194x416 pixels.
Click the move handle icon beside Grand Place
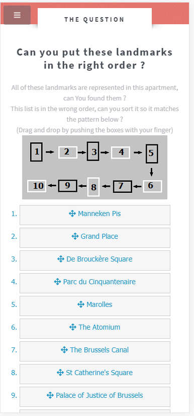coord(75,236)
